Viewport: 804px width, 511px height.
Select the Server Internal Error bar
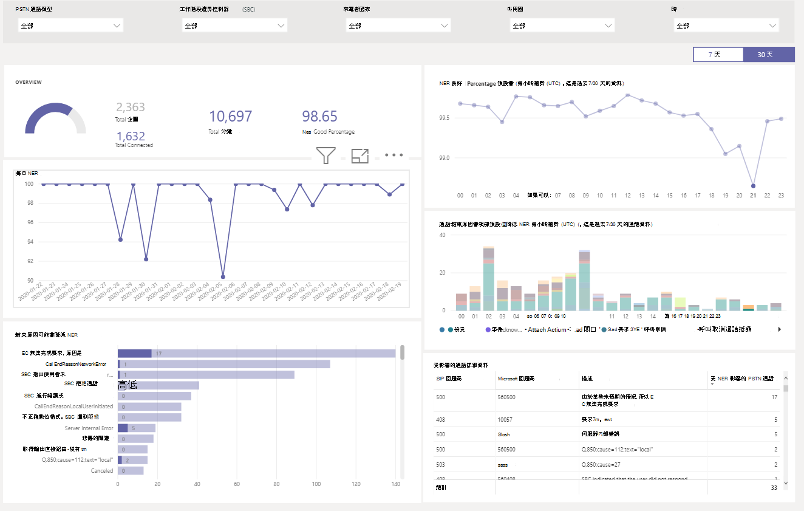137,428
